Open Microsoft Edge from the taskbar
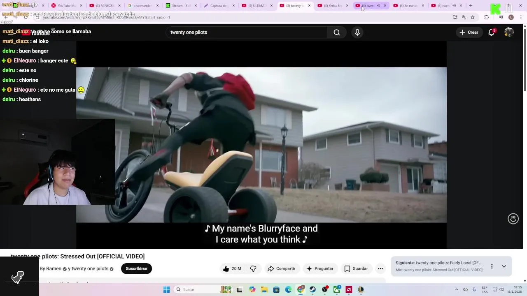 coord(288,289)
